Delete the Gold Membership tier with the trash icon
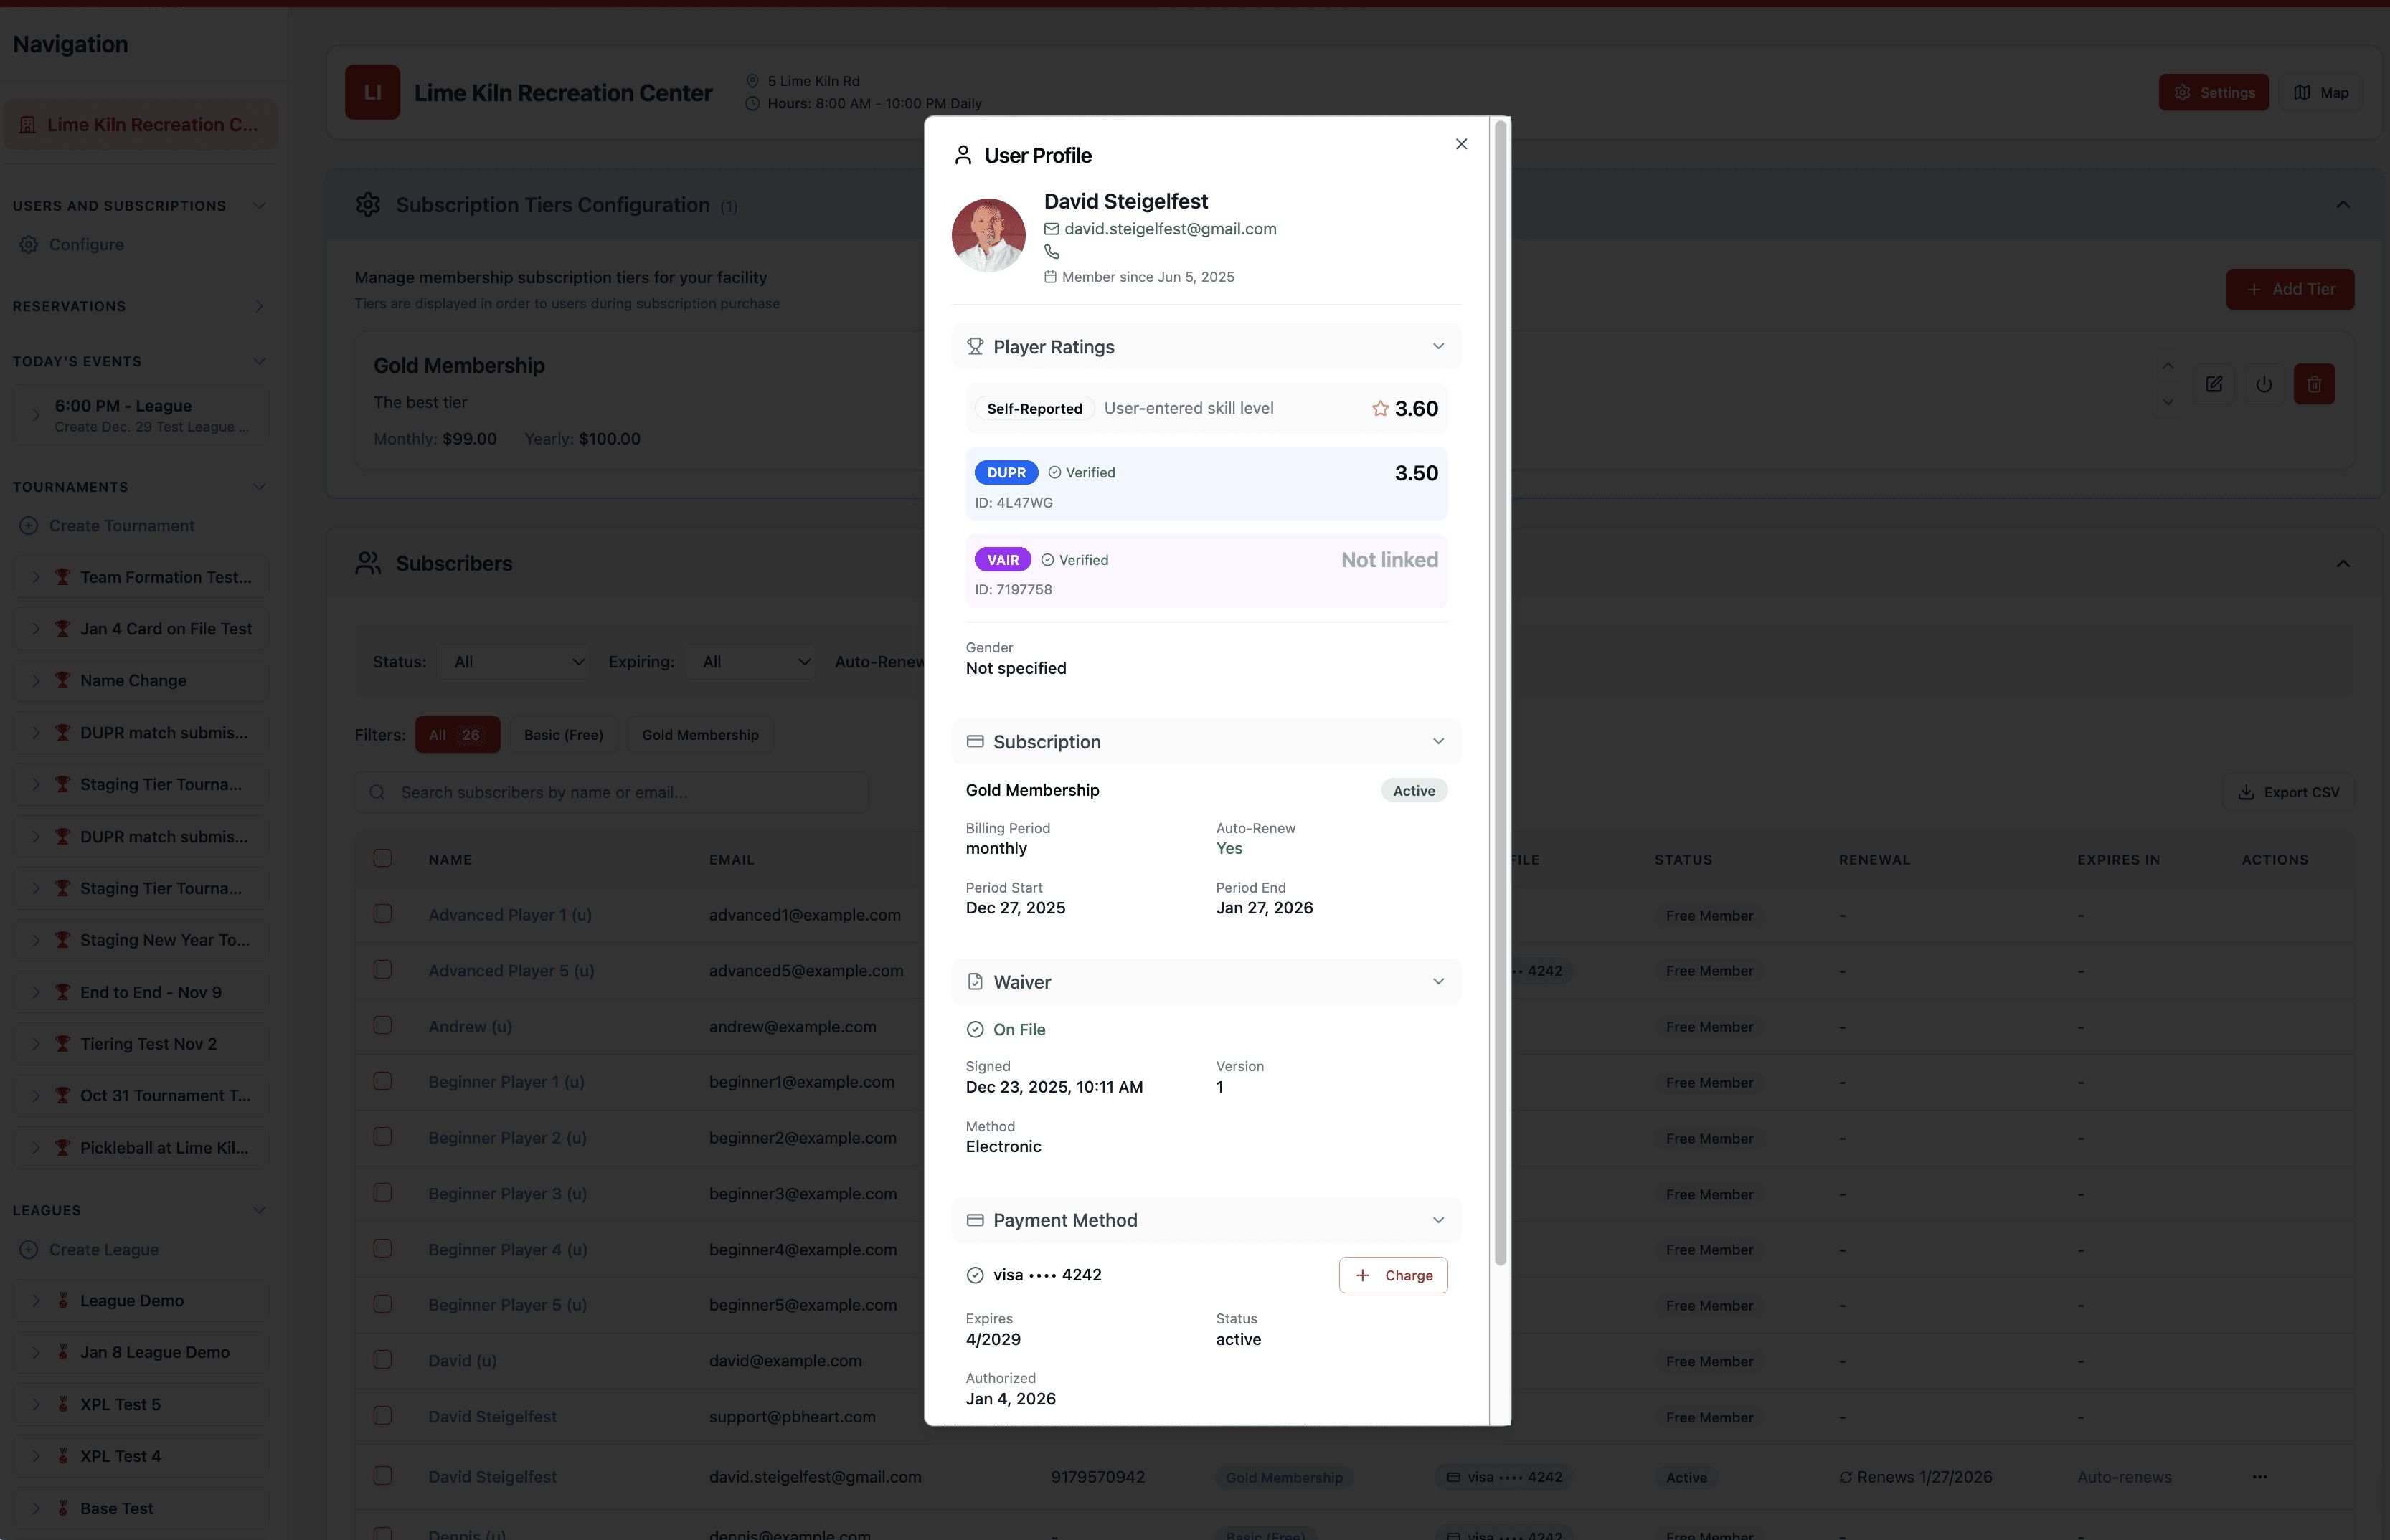Viewport: 2390px width, 1540px height. 2315,384
